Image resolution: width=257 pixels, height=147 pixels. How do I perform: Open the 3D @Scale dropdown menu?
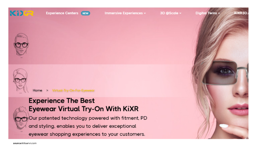click(170, 13)
